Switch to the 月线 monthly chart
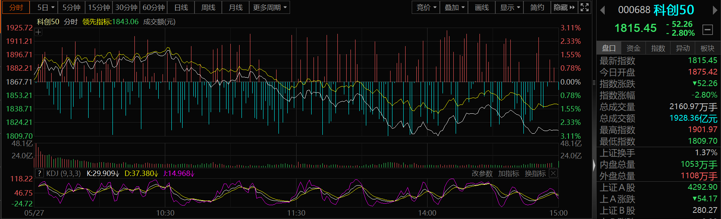Image resolution: width=721 pixels, height=219 pixels. [x=236, y=7]
